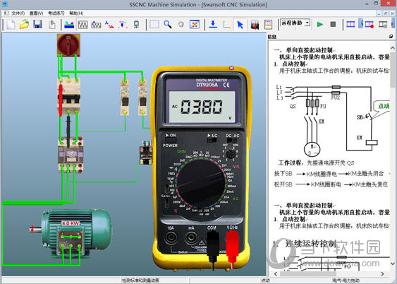Start simulation with the green play button
The height and width of the screenshot is (284, 397).
coord(319,24)
